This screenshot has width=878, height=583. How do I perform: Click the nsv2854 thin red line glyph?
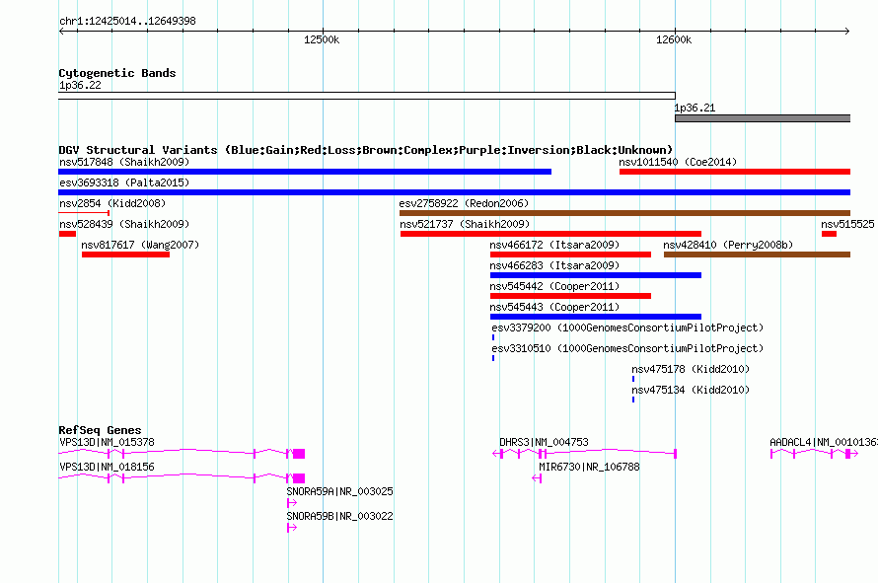tap(84, 213)
